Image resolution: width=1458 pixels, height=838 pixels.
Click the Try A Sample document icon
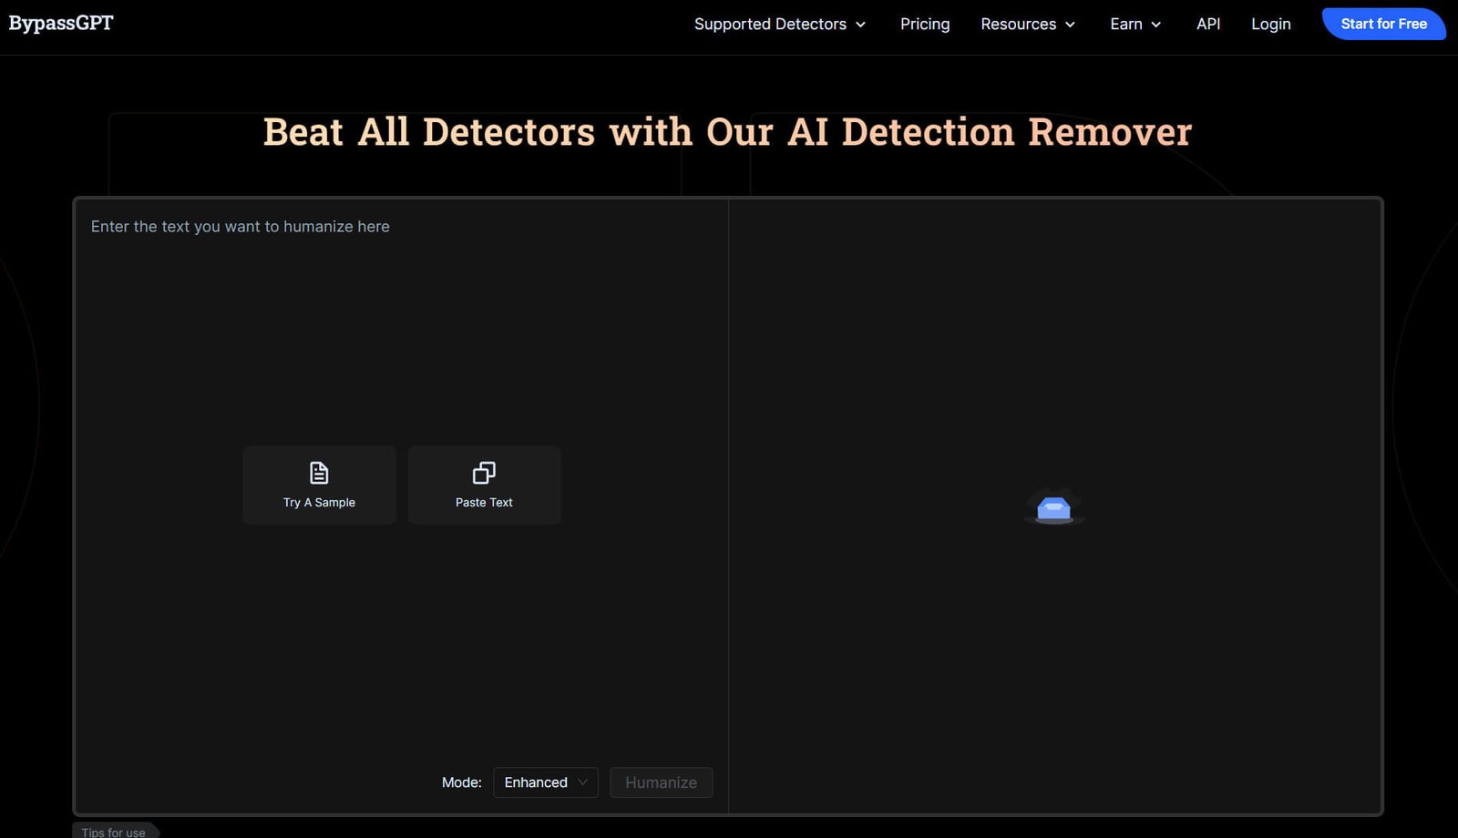click(x=319, y=473)
